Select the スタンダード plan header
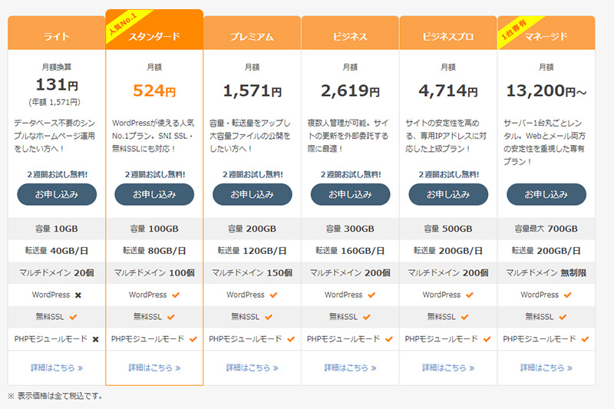The image size is (614, 409). point(154,30)
